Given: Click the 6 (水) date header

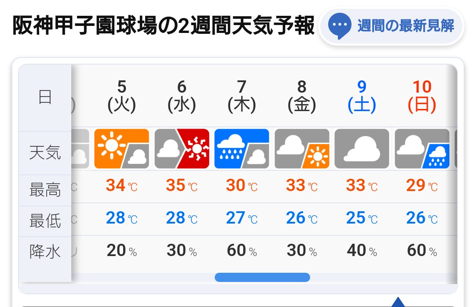Looking at the screenshot, I should 182,96.
